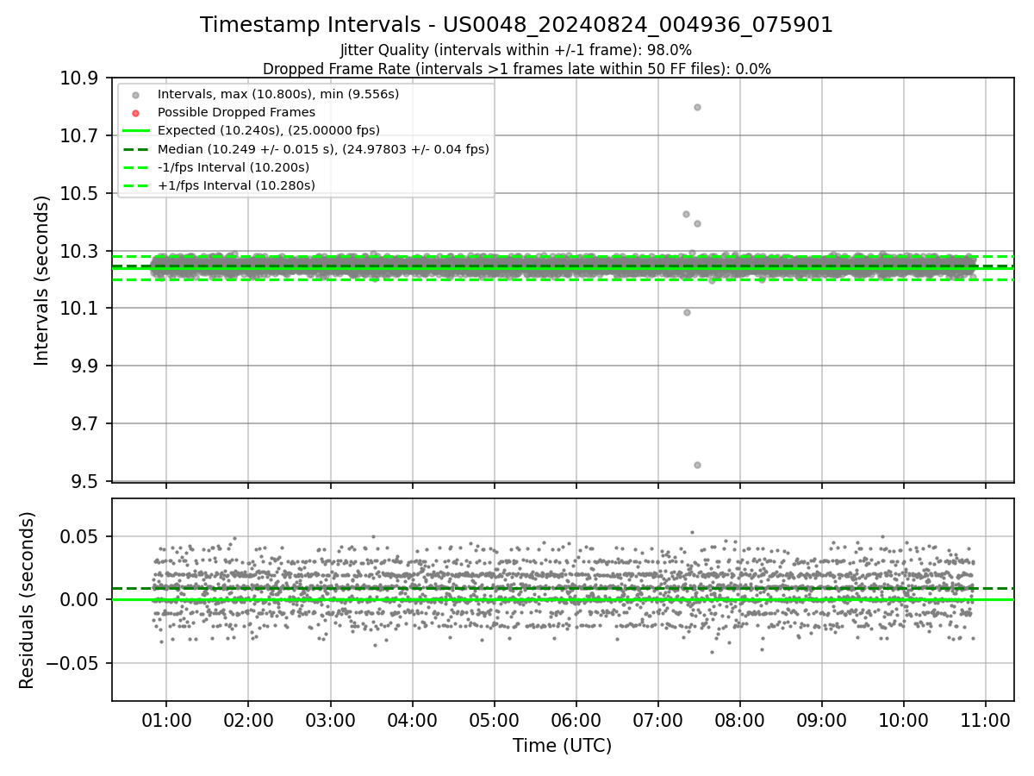
Task: Click the 9.9 y-axis tick label
Action: (84, 366)
